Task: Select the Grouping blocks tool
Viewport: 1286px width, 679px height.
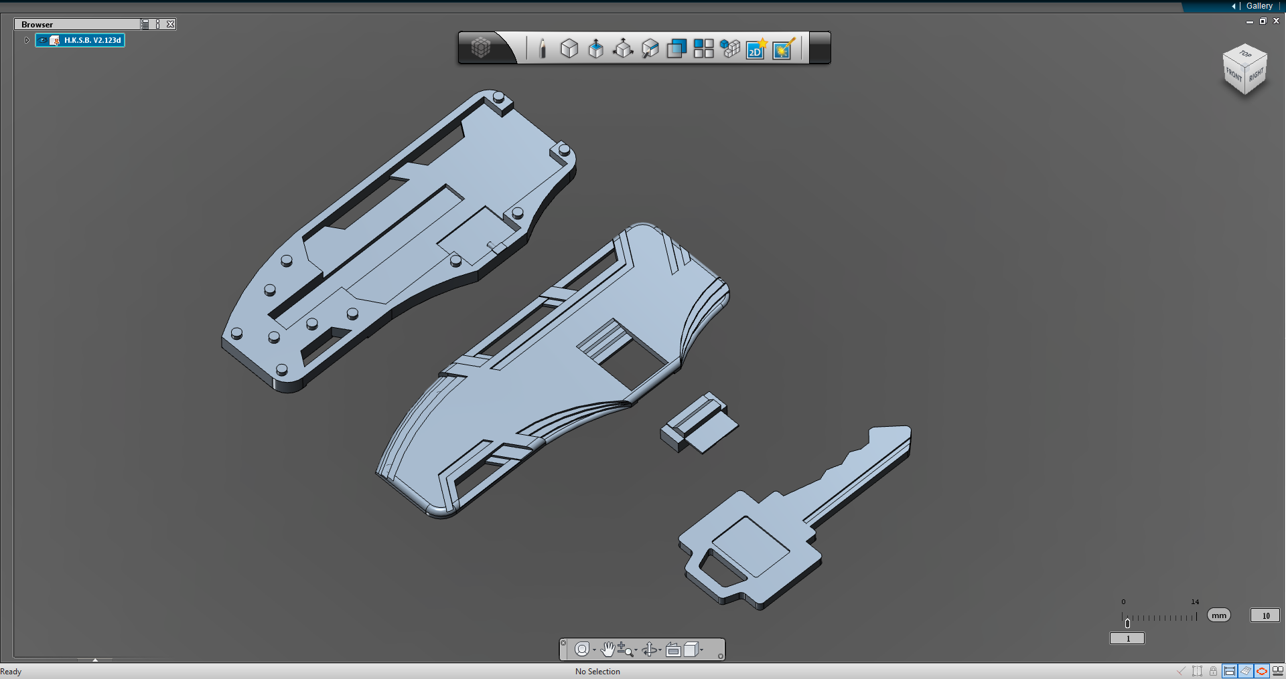Action: (x=730, y=48)
